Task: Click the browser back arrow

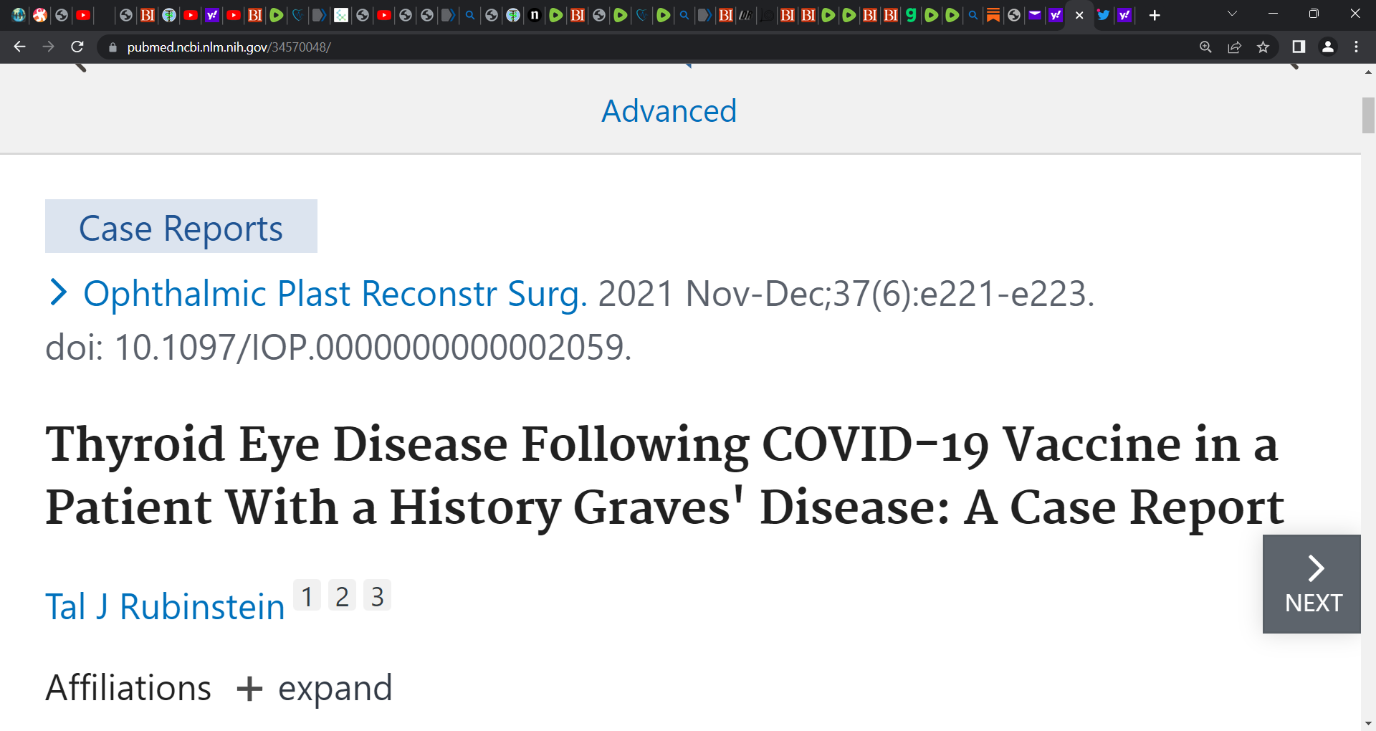Action: [x=19, y=47]
